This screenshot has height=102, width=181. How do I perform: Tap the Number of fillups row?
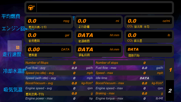pos(59,63)
